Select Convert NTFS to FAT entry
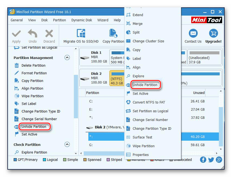 coord(149,102)
